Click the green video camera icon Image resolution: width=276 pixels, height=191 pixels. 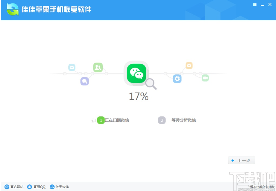click(205, 78)
